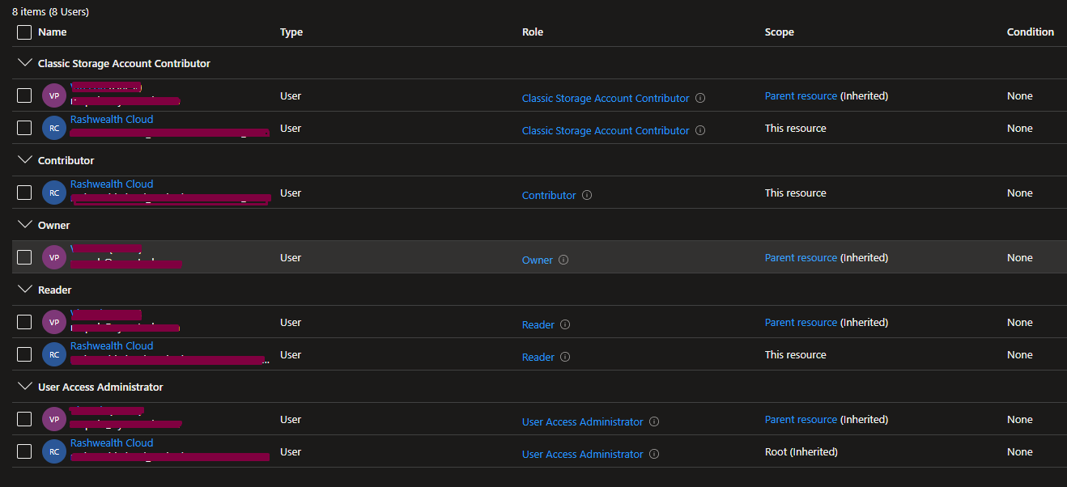This screenshot has height=487, width=1067.
Task: Open Parent resource link in Owner row
Action: point(801,257)
